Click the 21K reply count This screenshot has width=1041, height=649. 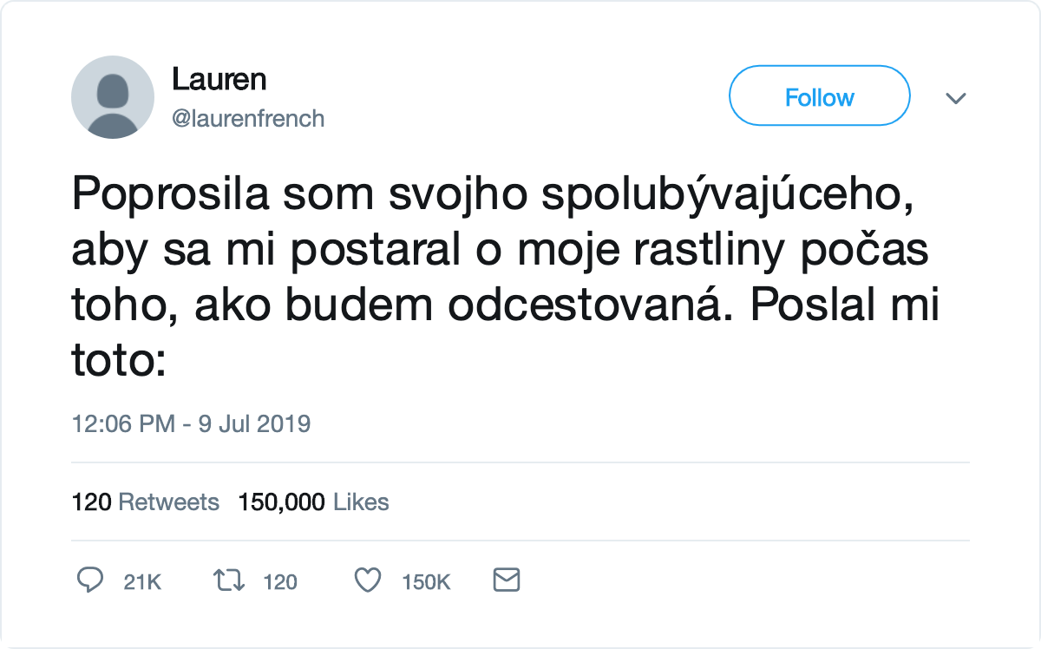(x=142, y=581)
